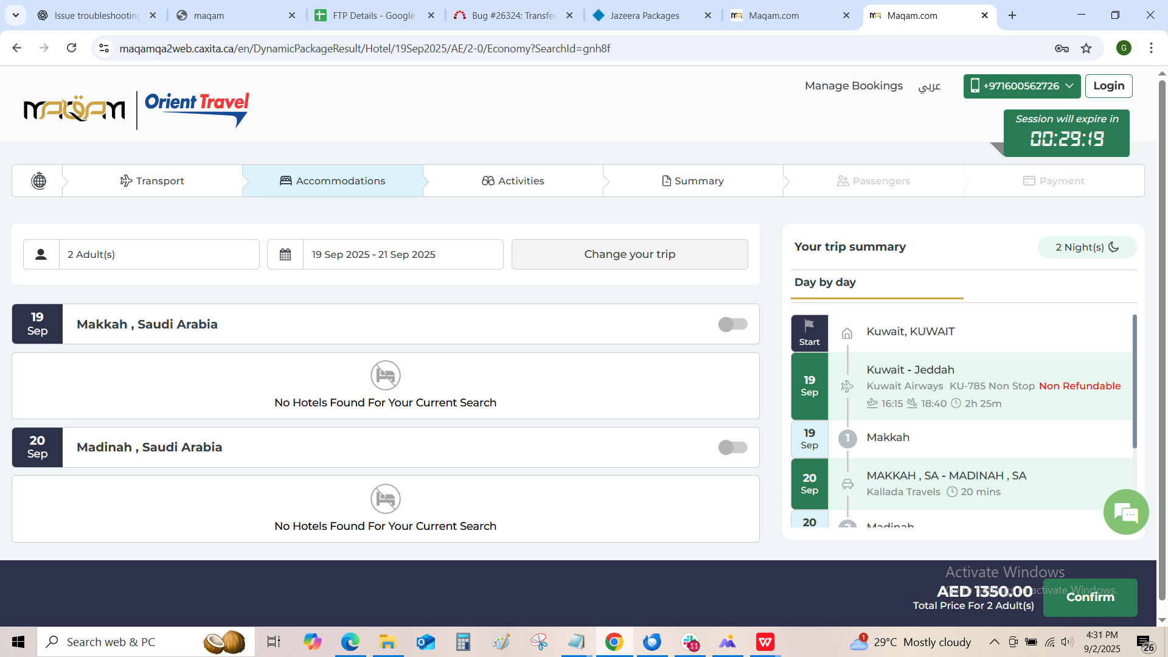Open the green chat bubble widget
The image size is (1168, 657).
pyautogui.click(x=1125, y=512)
